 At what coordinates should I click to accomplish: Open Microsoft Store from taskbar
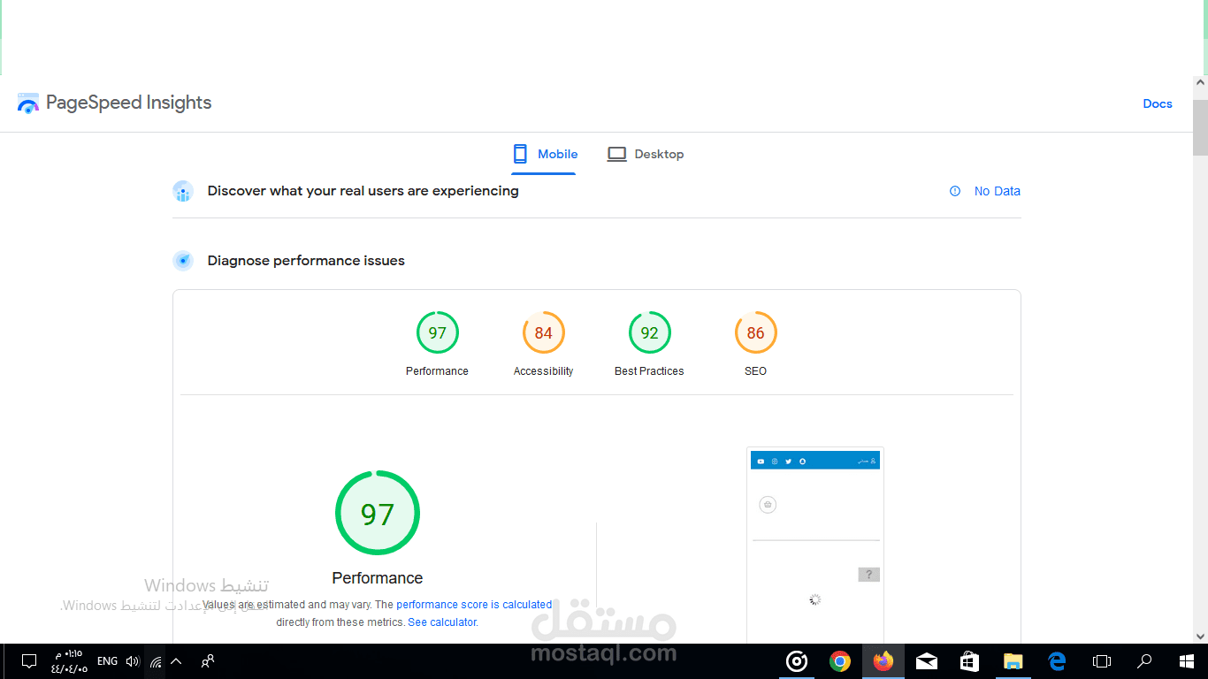point(970,661)
